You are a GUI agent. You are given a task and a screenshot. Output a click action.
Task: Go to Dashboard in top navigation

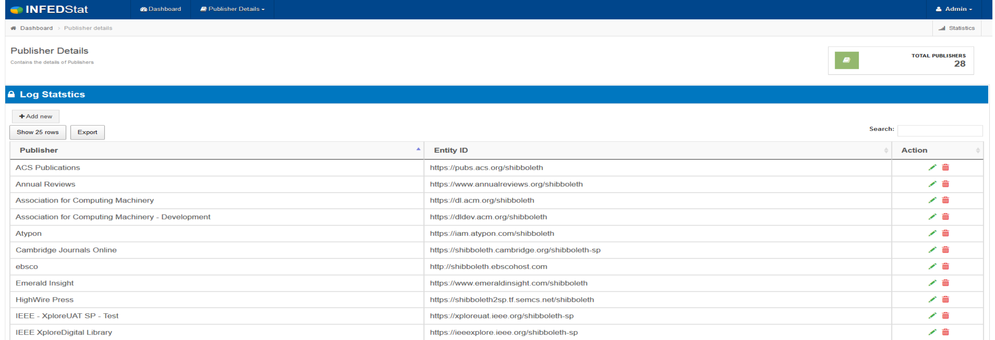tap(161, 9)
